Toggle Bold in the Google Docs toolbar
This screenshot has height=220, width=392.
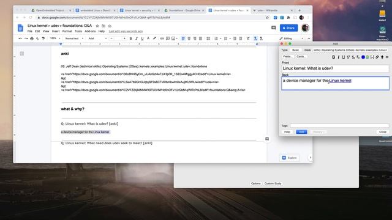(x=130, y=38)
